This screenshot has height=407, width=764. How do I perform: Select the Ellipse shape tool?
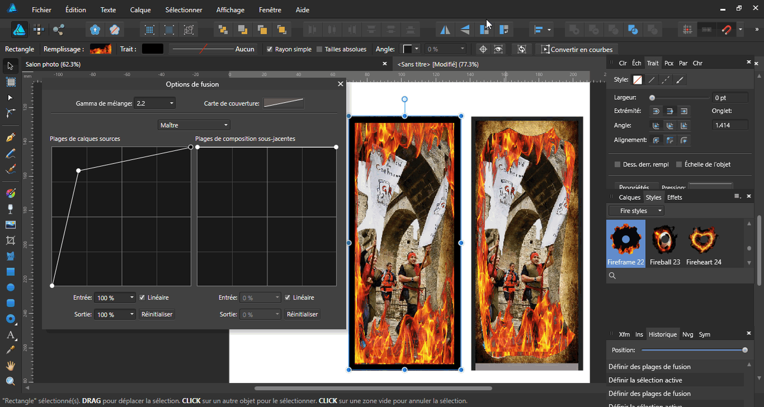click(x=10, y=287)
